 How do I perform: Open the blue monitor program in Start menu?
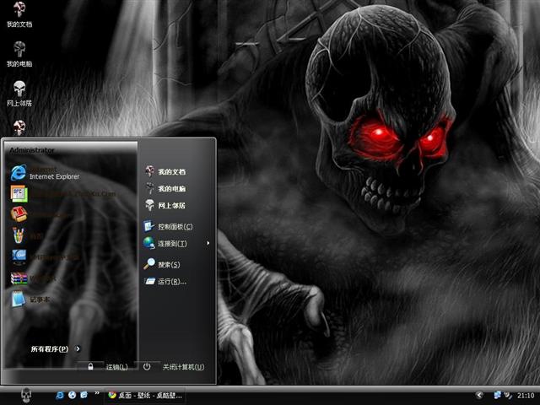point(19,256)
